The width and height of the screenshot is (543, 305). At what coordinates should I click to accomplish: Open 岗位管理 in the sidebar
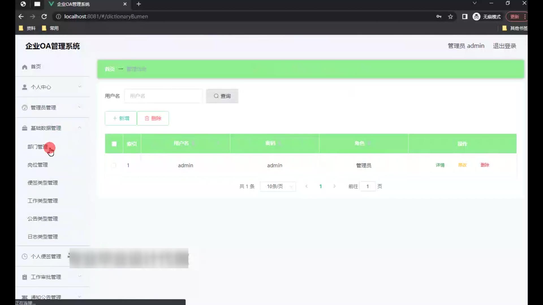38,165
